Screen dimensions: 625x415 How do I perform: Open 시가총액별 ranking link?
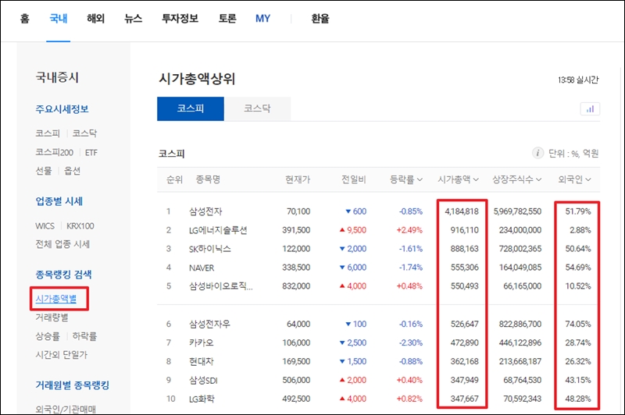point(55,299)
